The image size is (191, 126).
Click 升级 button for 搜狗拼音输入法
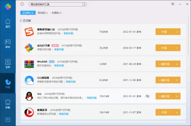[x=165, y=32]
